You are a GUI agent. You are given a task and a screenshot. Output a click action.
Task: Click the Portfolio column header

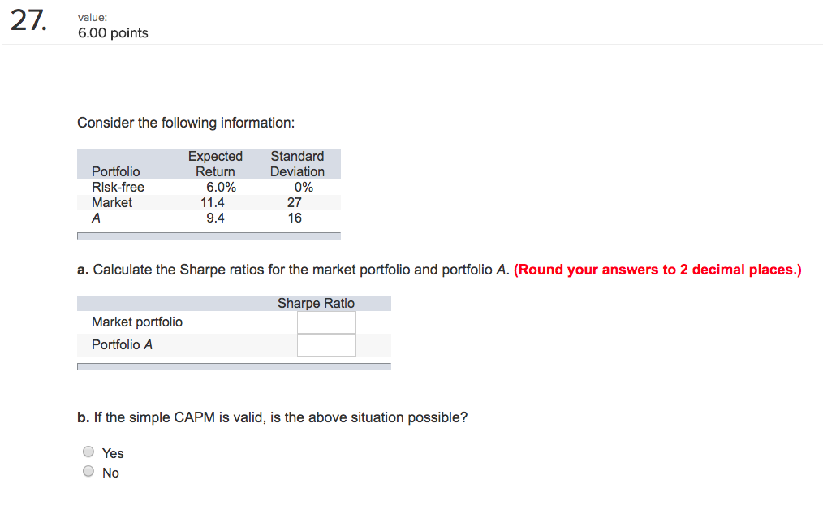tap(115, 171)
